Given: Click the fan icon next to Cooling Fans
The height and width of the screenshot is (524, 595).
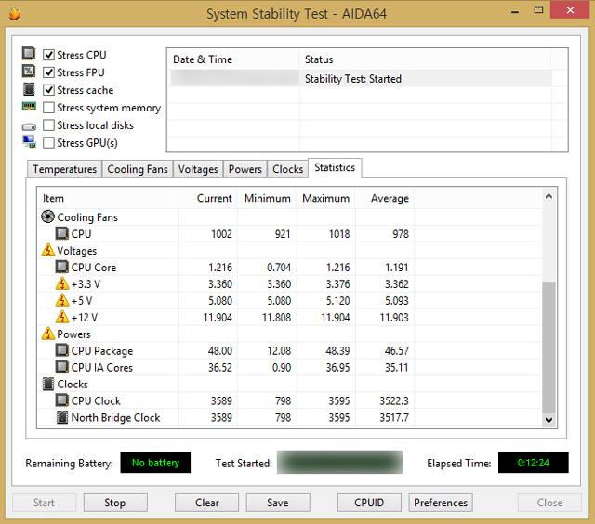Looking at the screenshot, I should click(x=47, y=216).
